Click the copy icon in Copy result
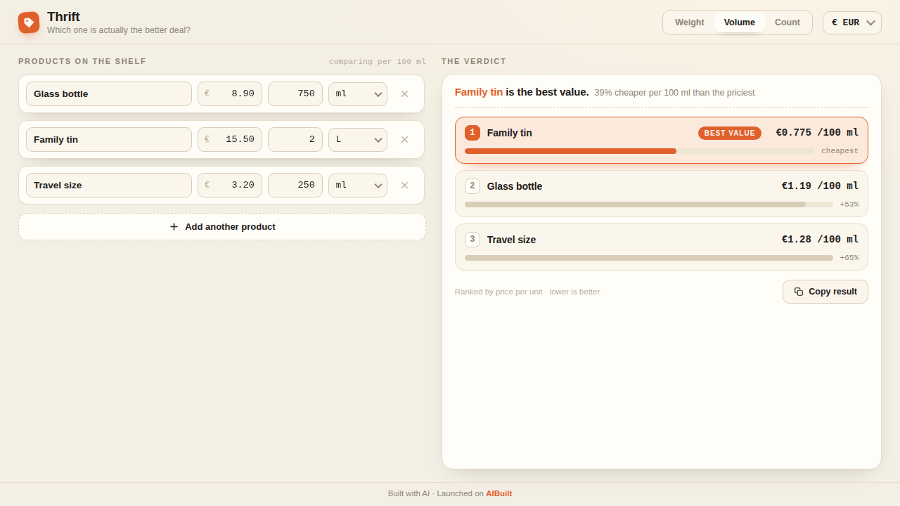The height and width of the screenshot is (506, 900). tap(799, 292)
